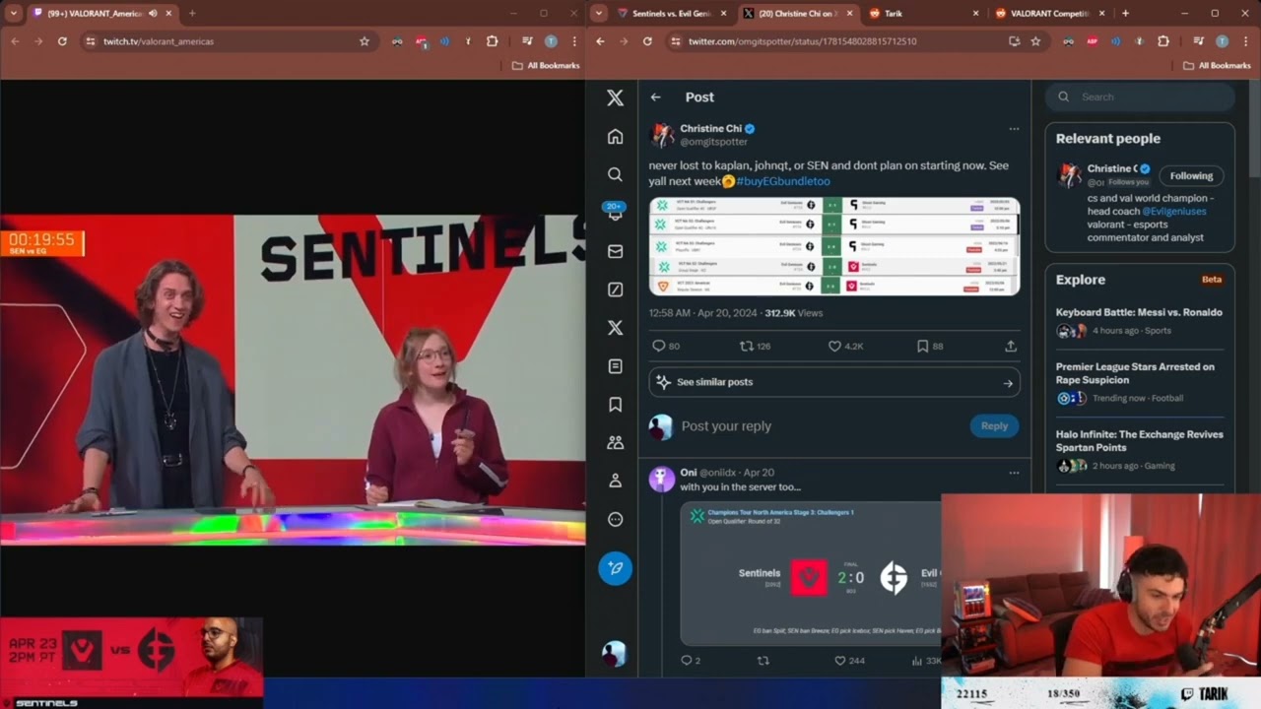This screenshot has width=1261, height=709.
Task: Click the Following button for Christine Chi
Action: pyautogui.click(x=1191, y=176)
